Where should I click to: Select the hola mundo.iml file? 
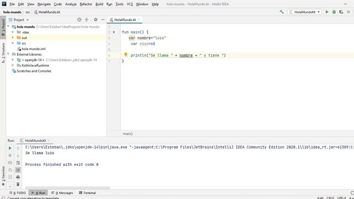(33, 49)
